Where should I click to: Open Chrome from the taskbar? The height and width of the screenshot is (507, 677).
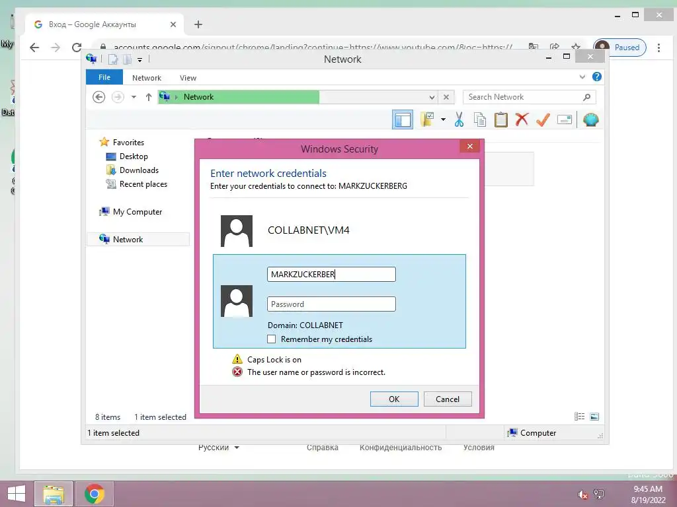[x=95, y=494]
